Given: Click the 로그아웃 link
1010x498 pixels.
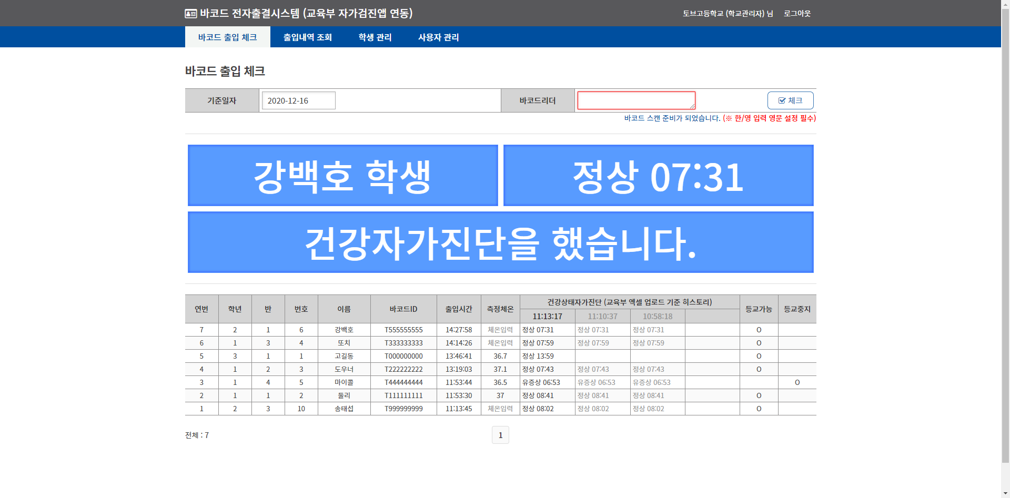Looking at the screenshot, I should (797, 14).
